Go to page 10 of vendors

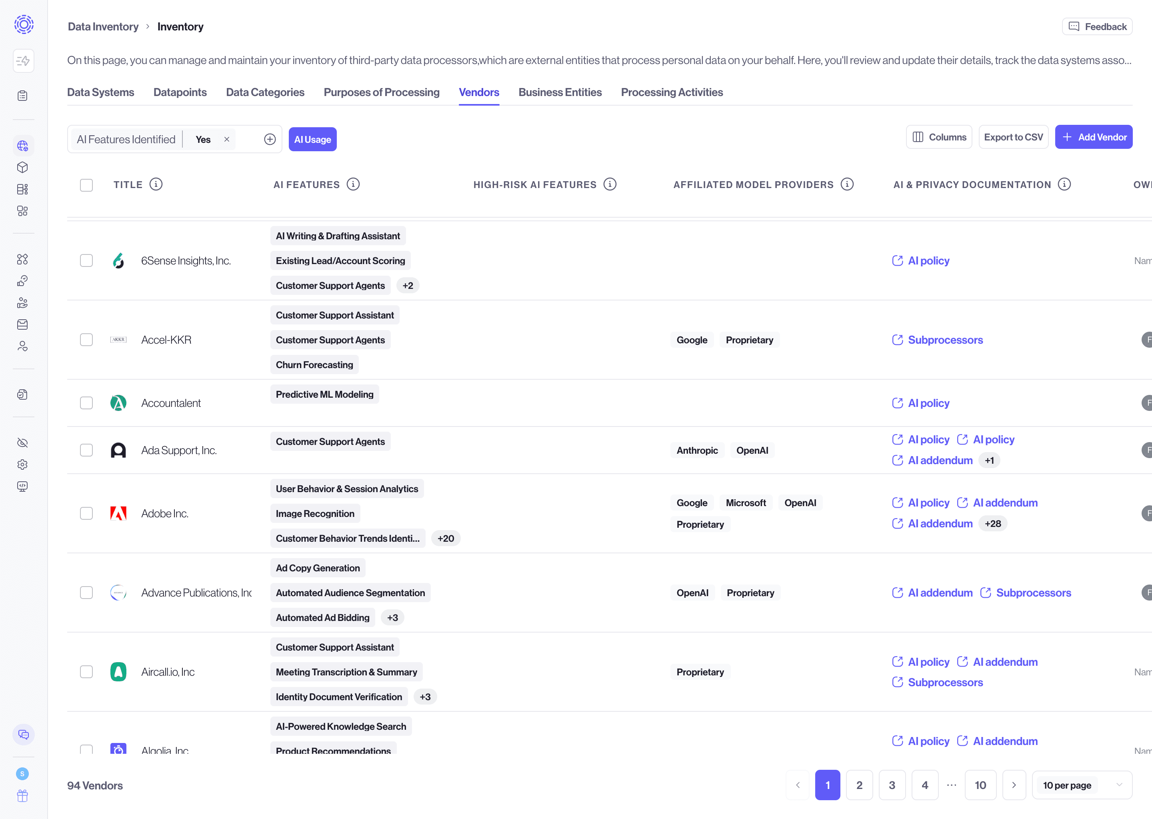pos(980,785)
